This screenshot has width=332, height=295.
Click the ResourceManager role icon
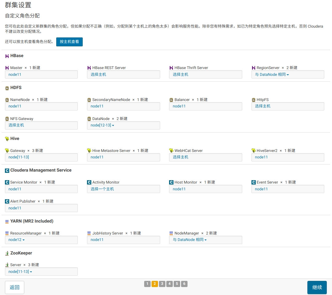tap(7, 233)
